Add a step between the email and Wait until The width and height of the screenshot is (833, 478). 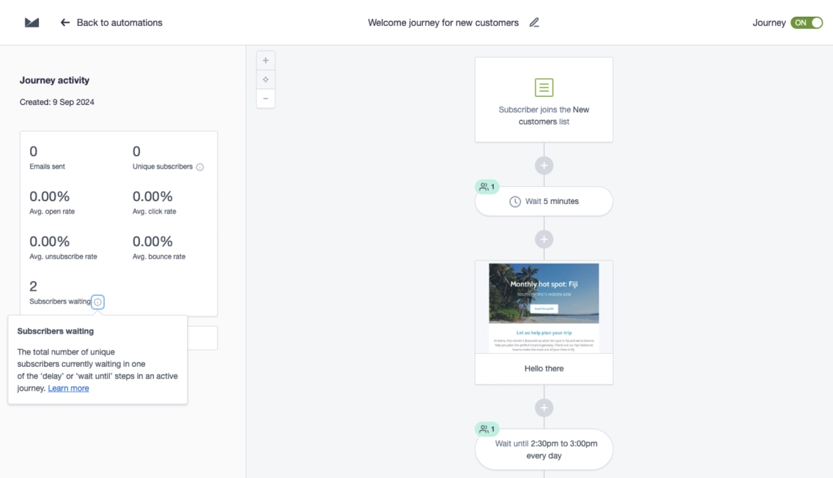point(543,406)
